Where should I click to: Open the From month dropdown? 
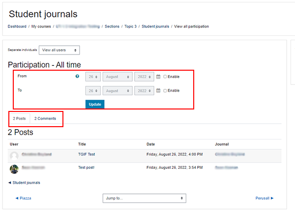[x=118, y=77]
